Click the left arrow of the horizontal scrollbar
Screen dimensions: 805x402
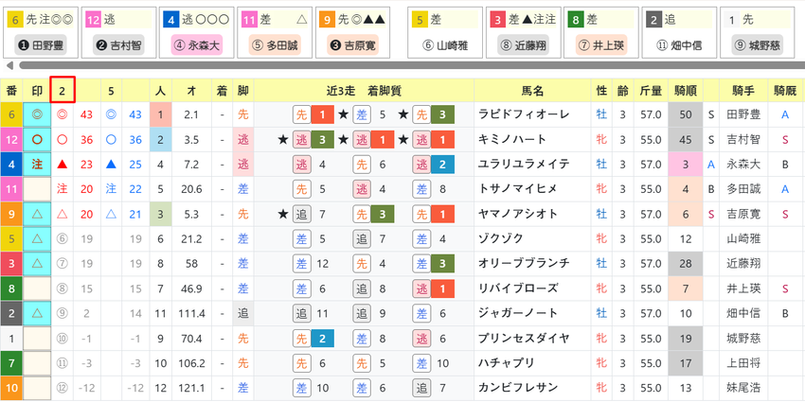[x=9, y=65]
